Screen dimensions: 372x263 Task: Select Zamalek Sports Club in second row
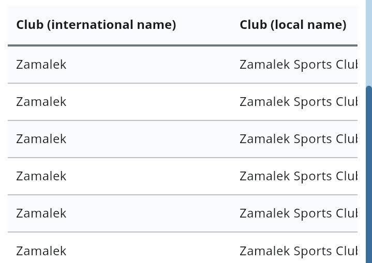[298, 102]
